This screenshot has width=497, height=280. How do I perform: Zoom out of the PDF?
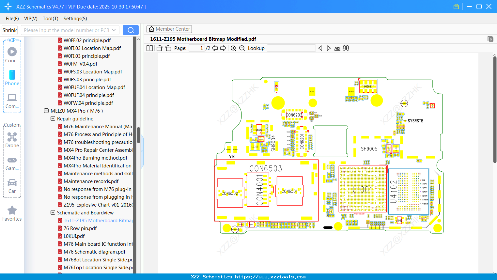[x=242, y=48]
